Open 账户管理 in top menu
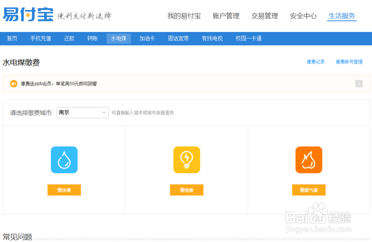Image resolution: width=372 pixels, height=242 pixels. pyautogui.click(x=226, y=16)
